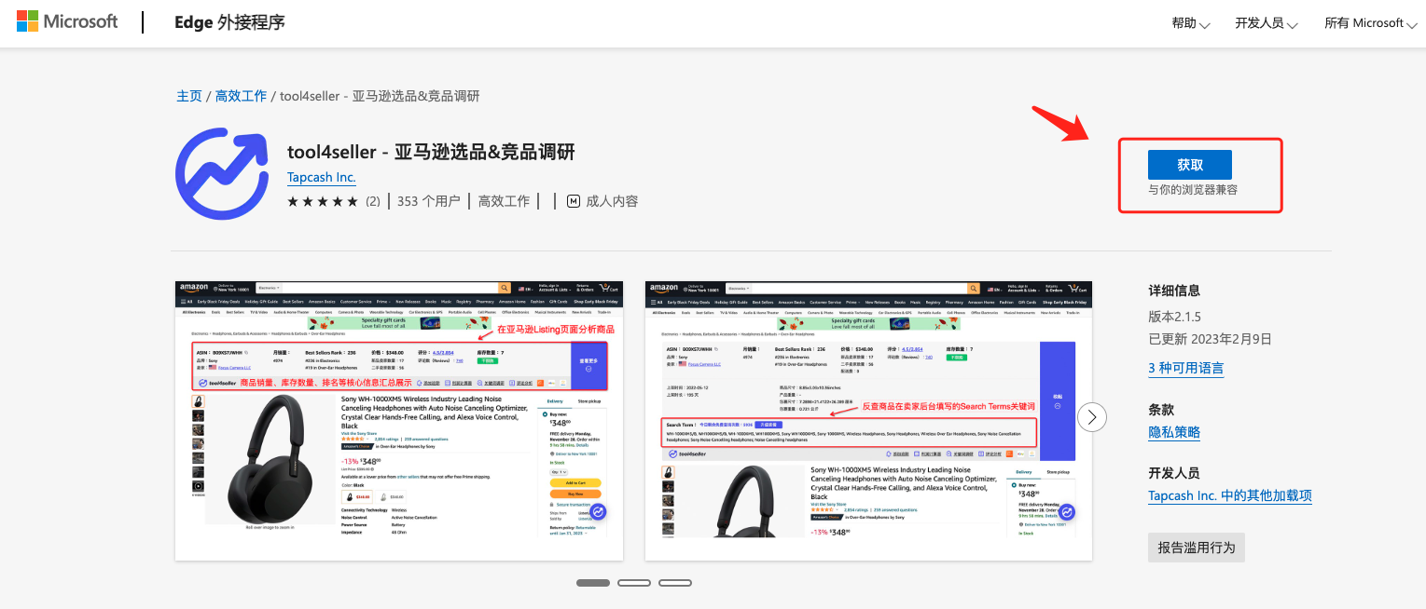This screenshot has height=609, width=1426.
Task: Expand the 所有 Microsoft menu
Action: [x=1370, y=23]
